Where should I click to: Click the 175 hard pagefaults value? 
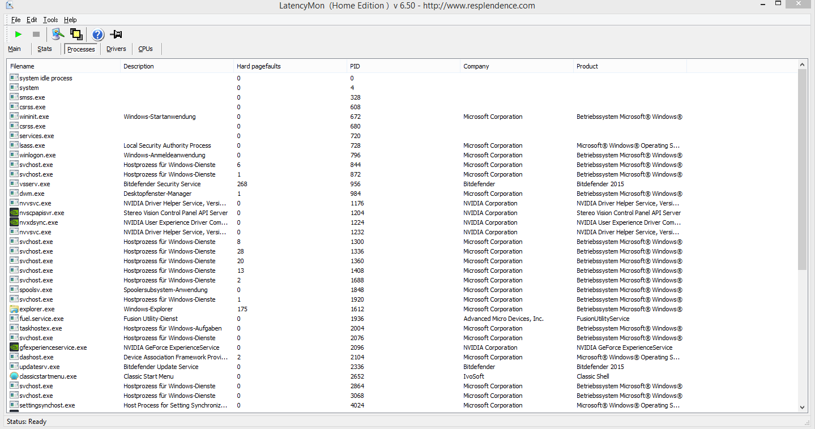(242, 309)
